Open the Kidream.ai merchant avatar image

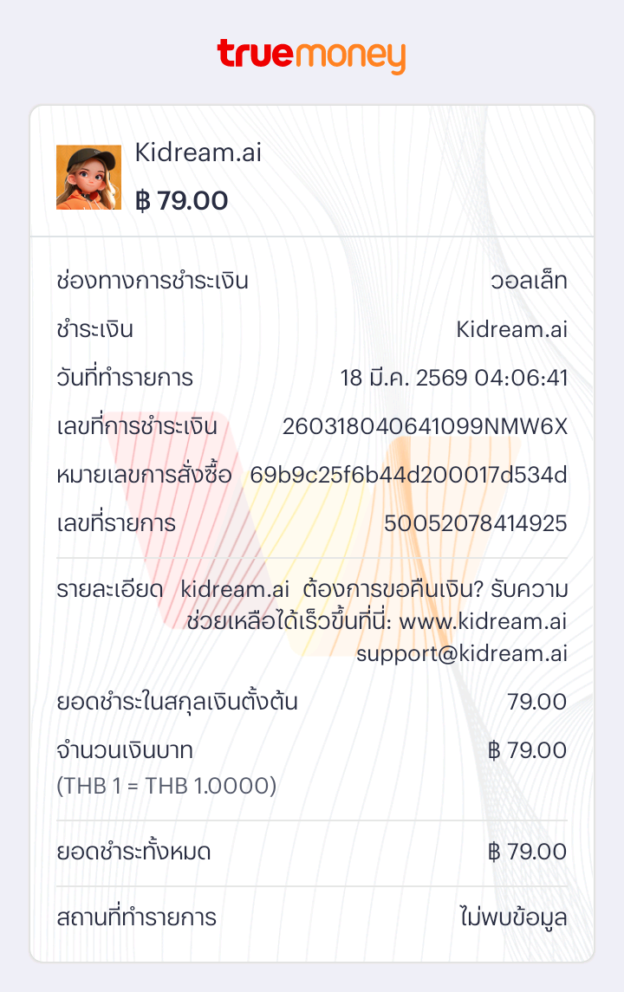76,177
